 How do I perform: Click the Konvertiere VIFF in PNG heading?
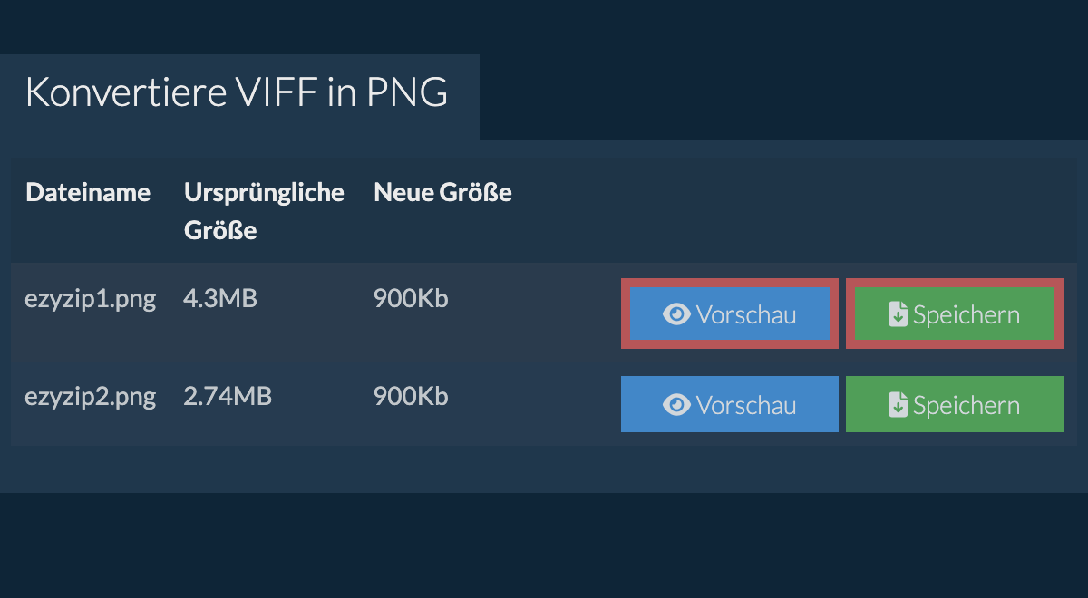[x=237, y=92]
